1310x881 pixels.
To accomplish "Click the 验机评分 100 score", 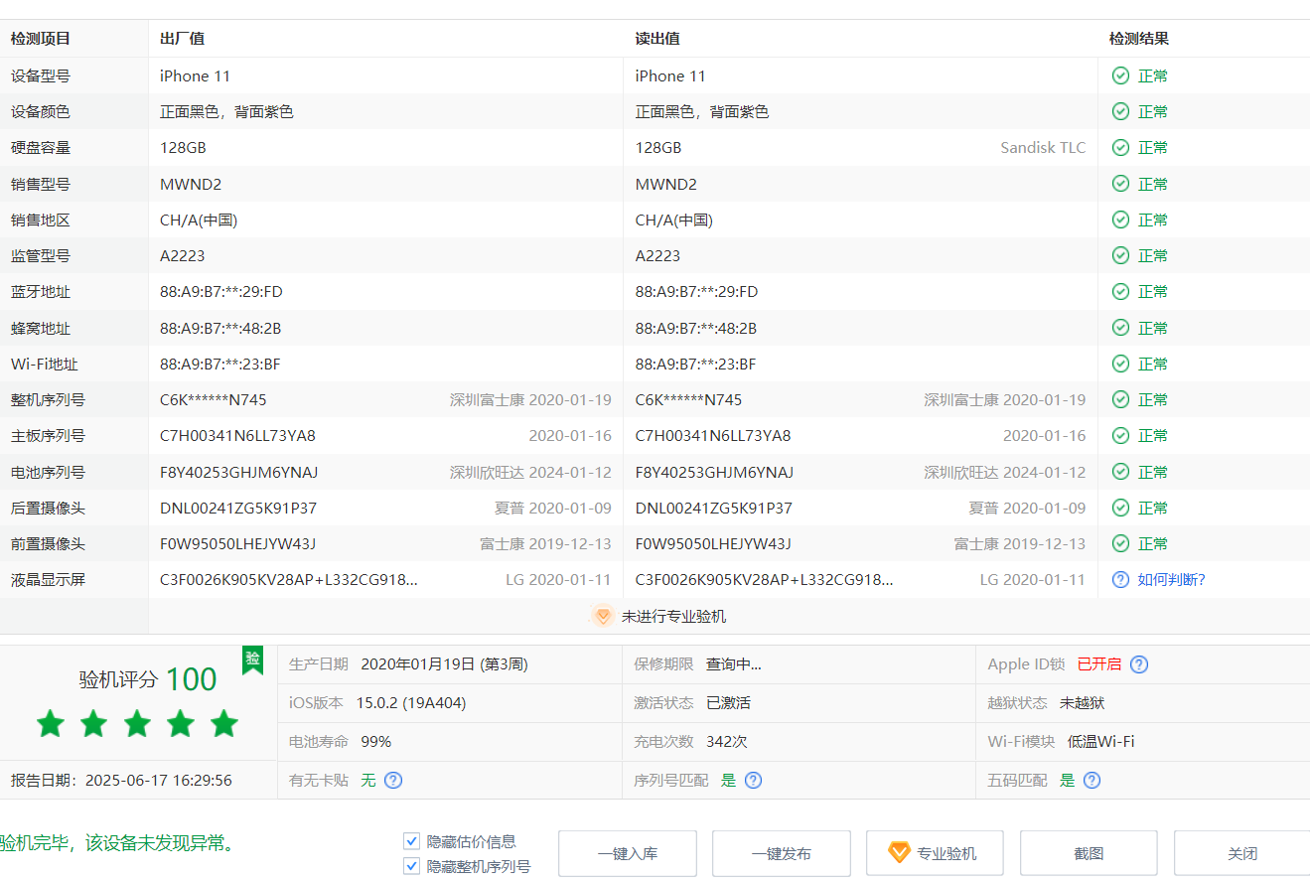I will click(x=148, y=679).
